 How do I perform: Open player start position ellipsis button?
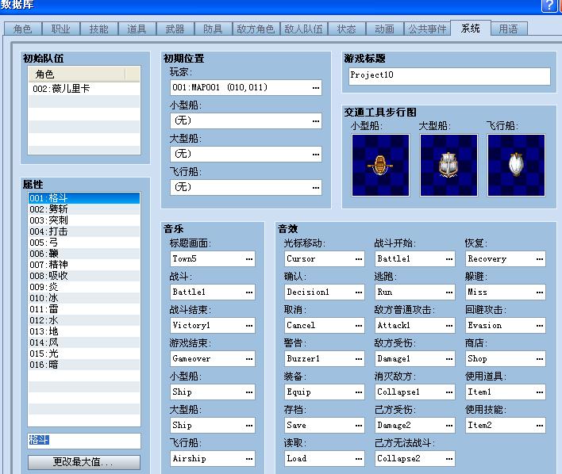click(315, 88)
